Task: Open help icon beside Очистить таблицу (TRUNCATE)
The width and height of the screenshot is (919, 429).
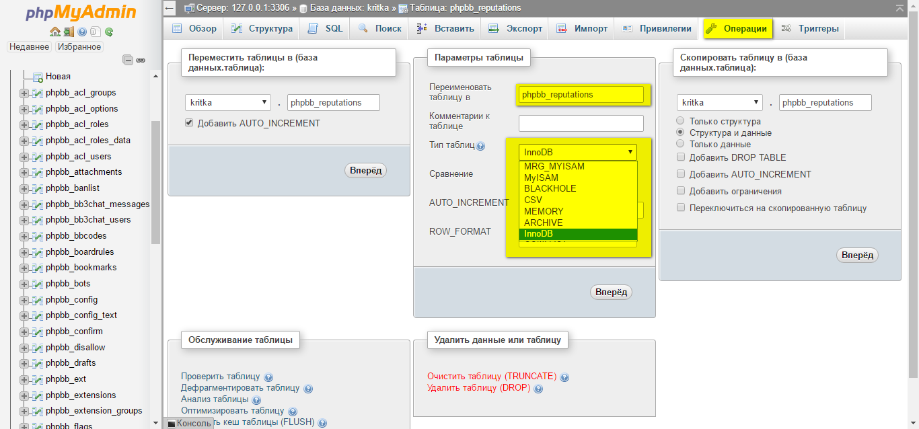Action: [564, 377]
